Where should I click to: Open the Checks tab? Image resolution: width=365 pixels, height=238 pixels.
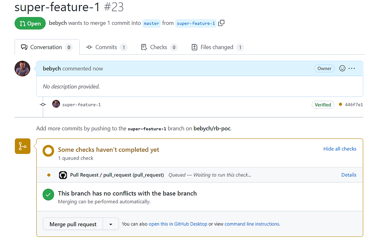pos(159,47)
